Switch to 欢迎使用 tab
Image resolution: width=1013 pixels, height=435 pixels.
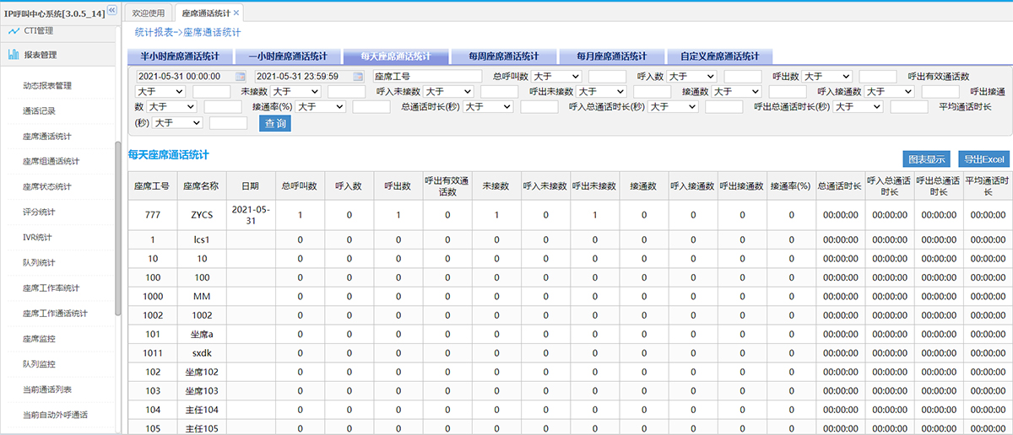pyautogui.click(x=149, y=13)
